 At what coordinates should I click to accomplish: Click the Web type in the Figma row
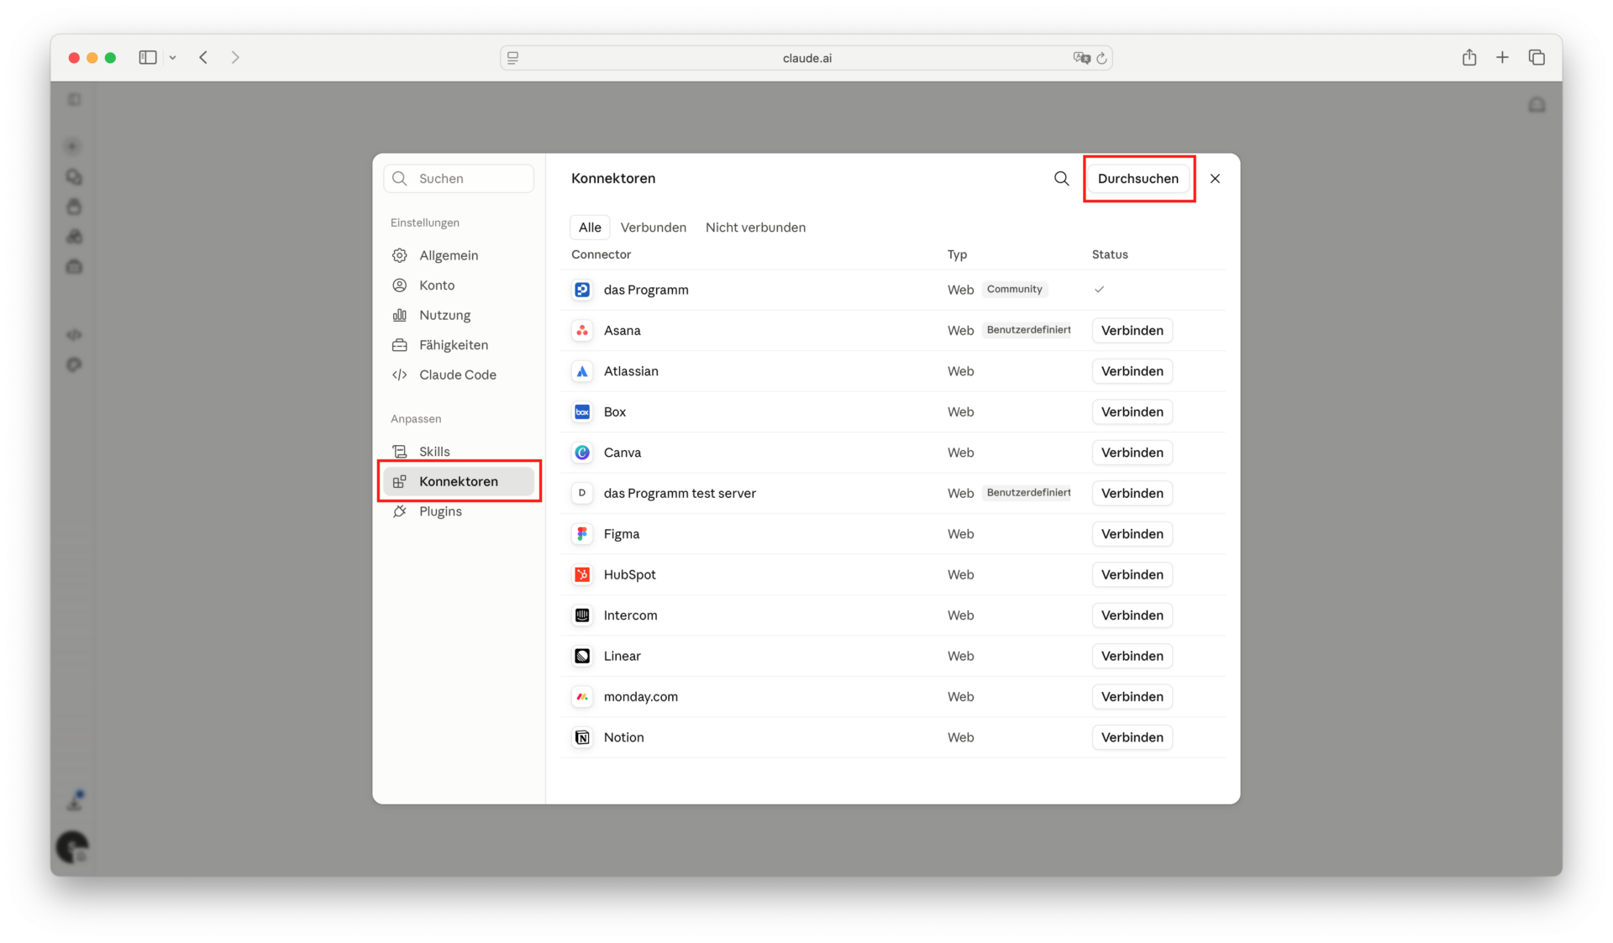[x=960, y=534]
